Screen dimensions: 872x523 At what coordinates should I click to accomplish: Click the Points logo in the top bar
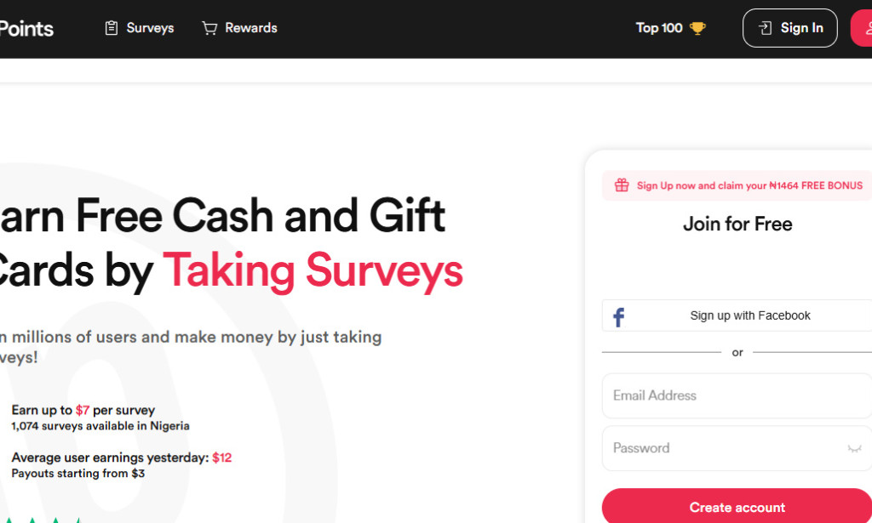click(x=26, y=27)
